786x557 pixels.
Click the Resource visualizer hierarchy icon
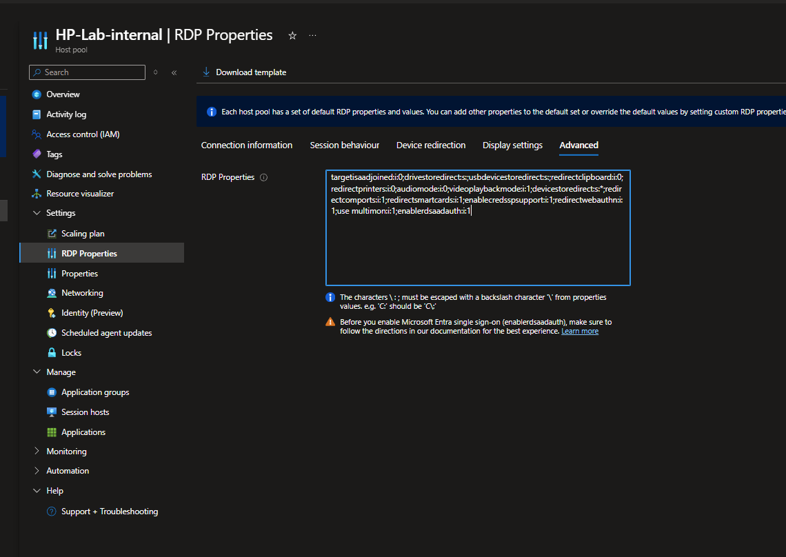(37, 194)
